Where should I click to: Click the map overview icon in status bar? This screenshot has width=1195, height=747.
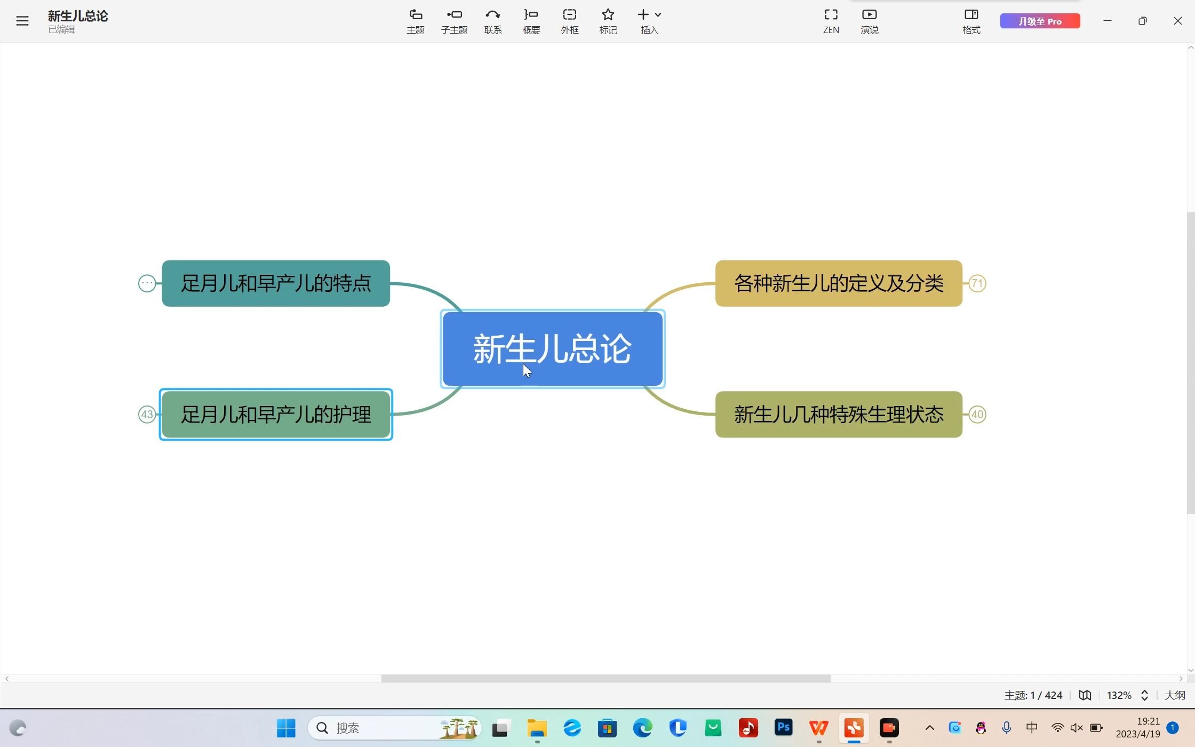1085,695
